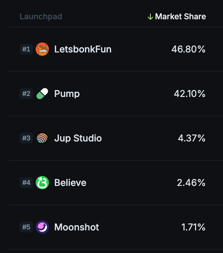This screenshot has width=223, height=253.
Task: Open the Believe launchpad name
Action: coord(70,183)
